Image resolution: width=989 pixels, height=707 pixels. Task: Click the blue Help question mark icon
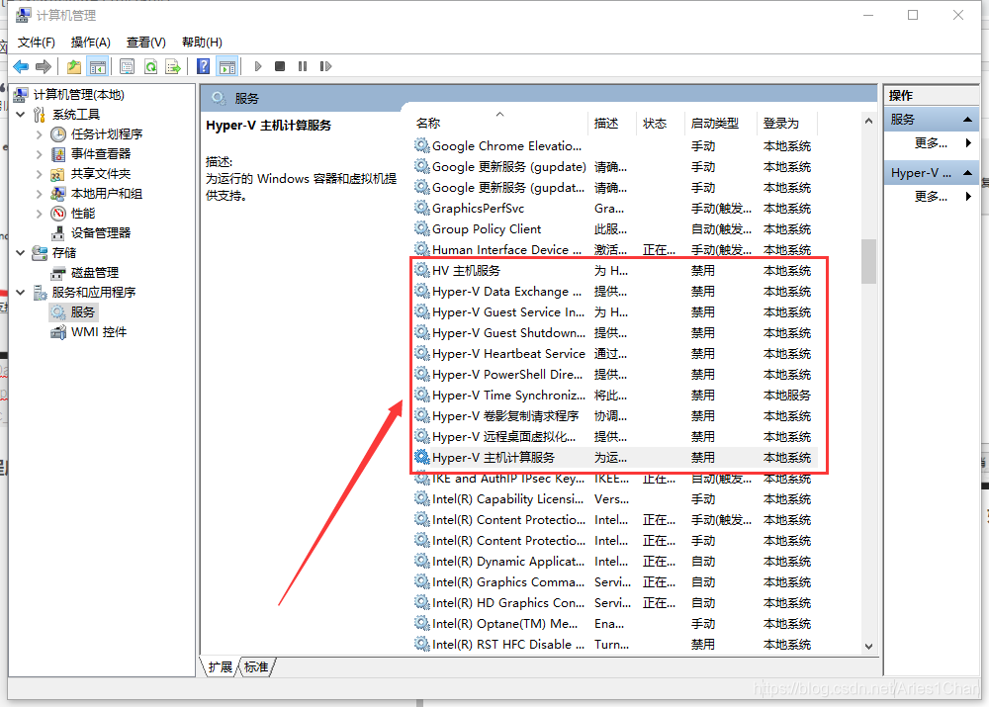[203, 66]
